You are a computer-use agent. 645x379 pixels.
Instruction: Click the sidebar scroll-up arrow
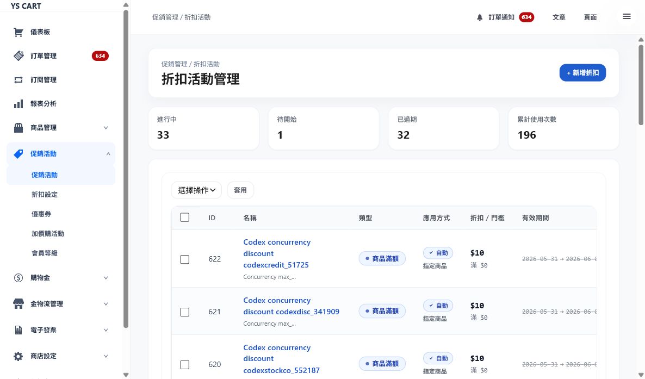click(x=126, y=5)
